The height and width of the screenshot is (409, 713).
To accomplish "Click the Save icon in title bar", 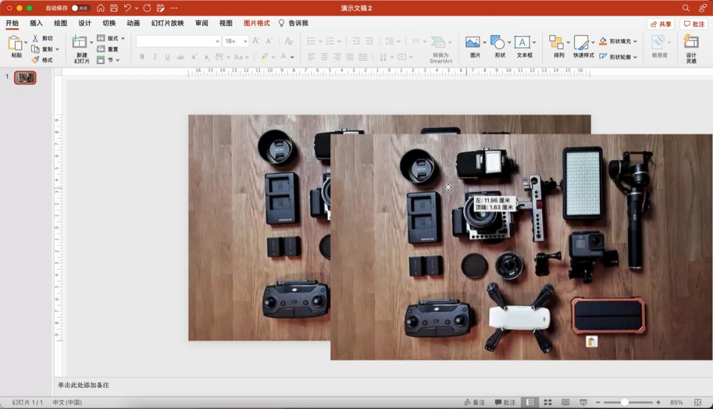I will point(114,8).
